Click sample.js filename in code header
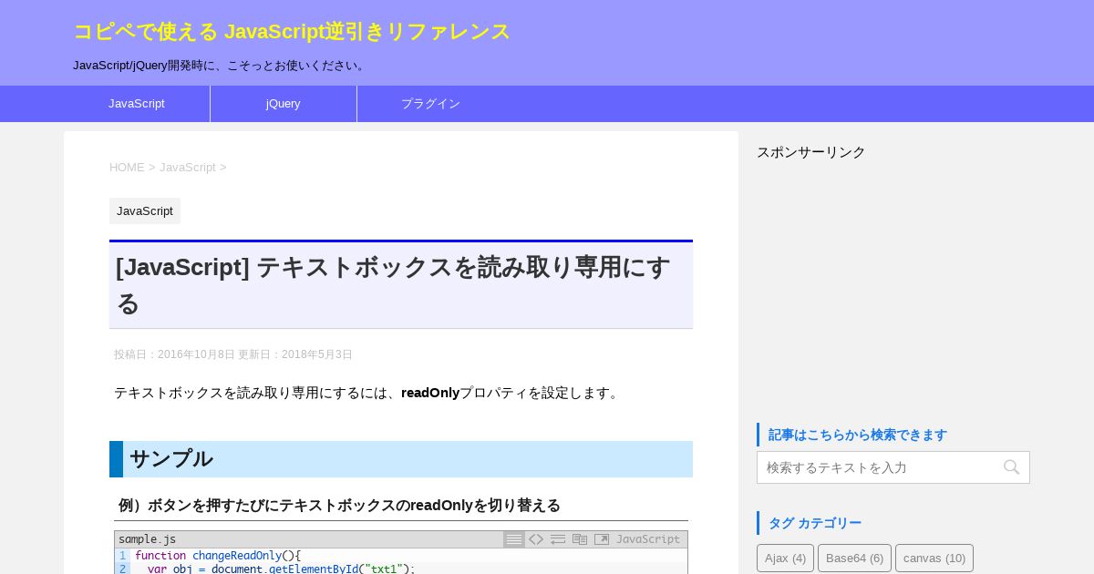 pos(148,539)
